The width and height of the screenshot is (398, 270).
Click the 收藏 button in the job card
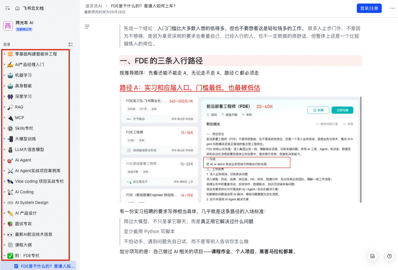318,110
